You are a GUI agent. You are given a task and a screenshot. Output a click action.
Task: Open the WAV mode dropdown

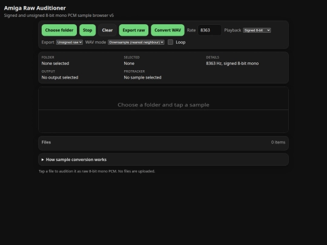[136, 42]
